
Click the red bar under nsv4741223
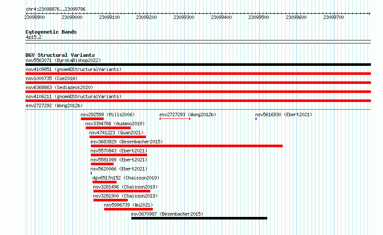[118, 137]
